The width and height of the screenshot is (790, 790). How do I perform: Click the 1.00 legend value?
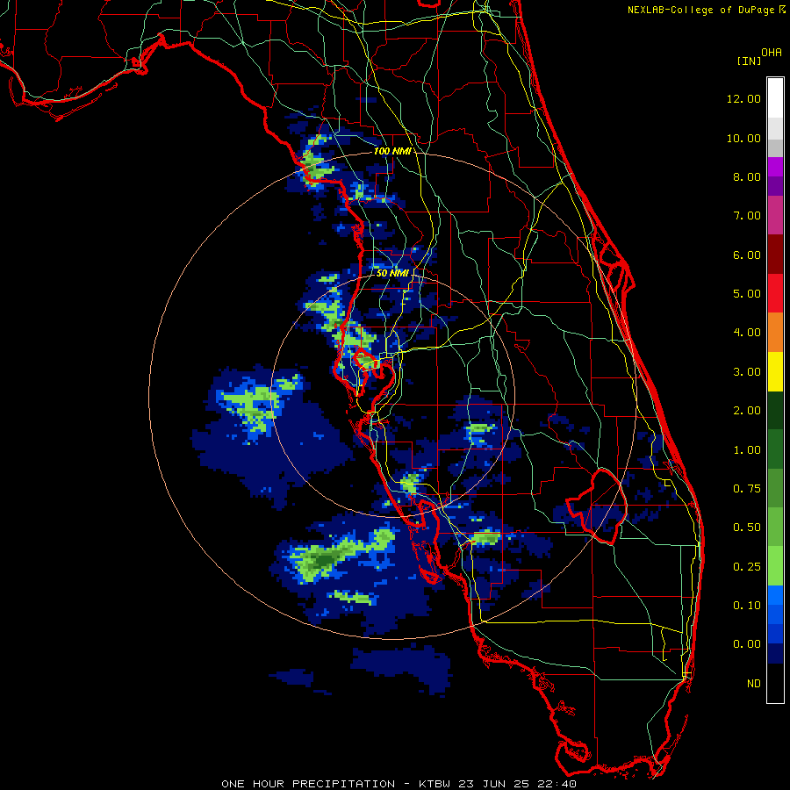pos(747,450)
